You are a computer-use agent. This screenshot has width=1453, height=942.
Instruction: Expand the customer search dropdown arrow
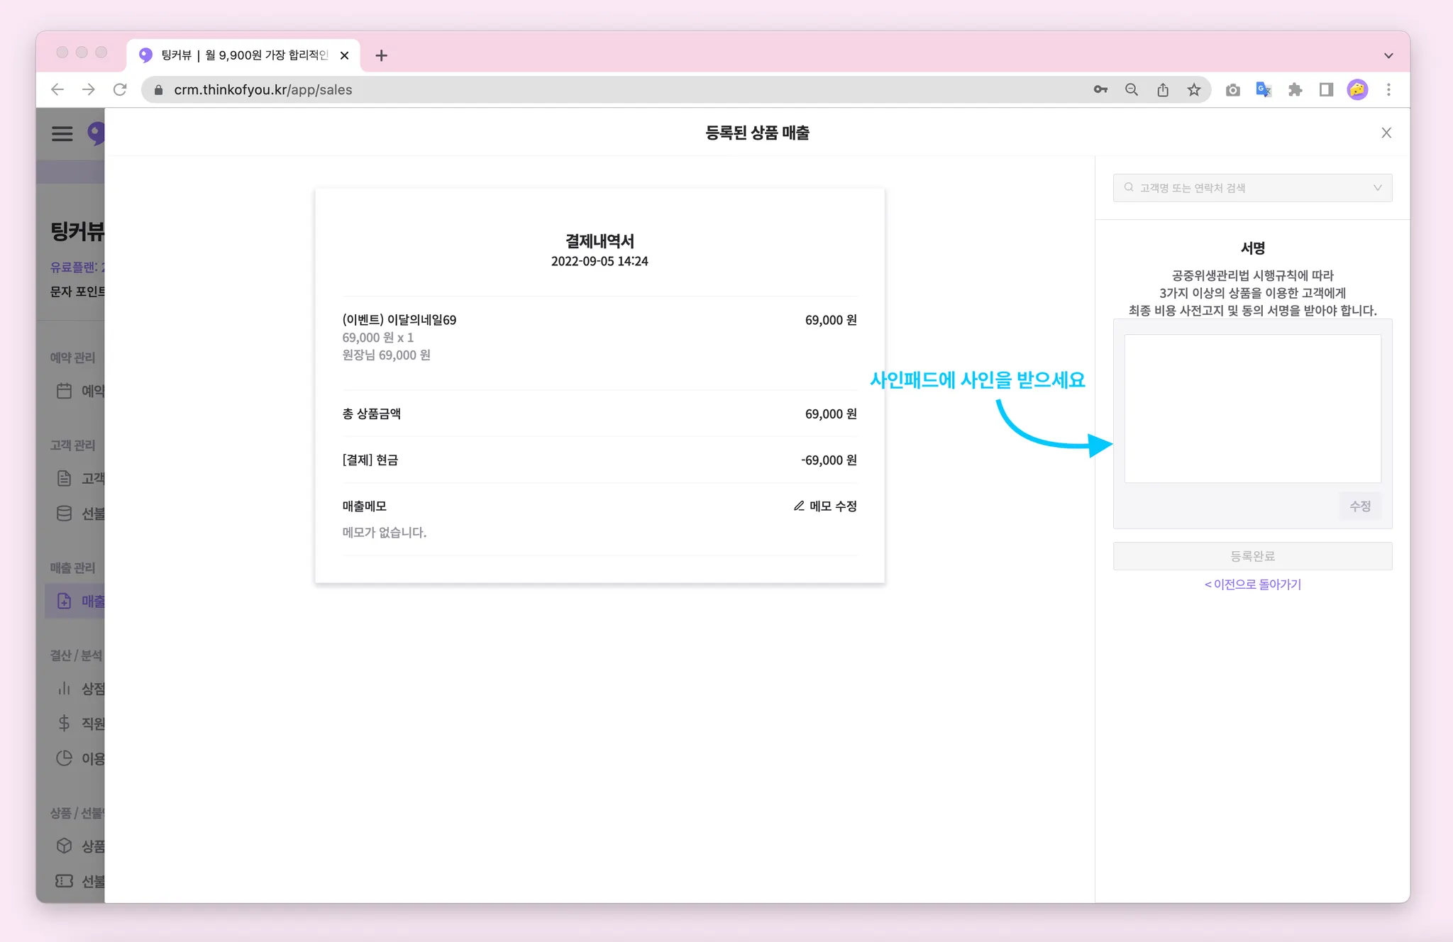(x=1377, y=188)
